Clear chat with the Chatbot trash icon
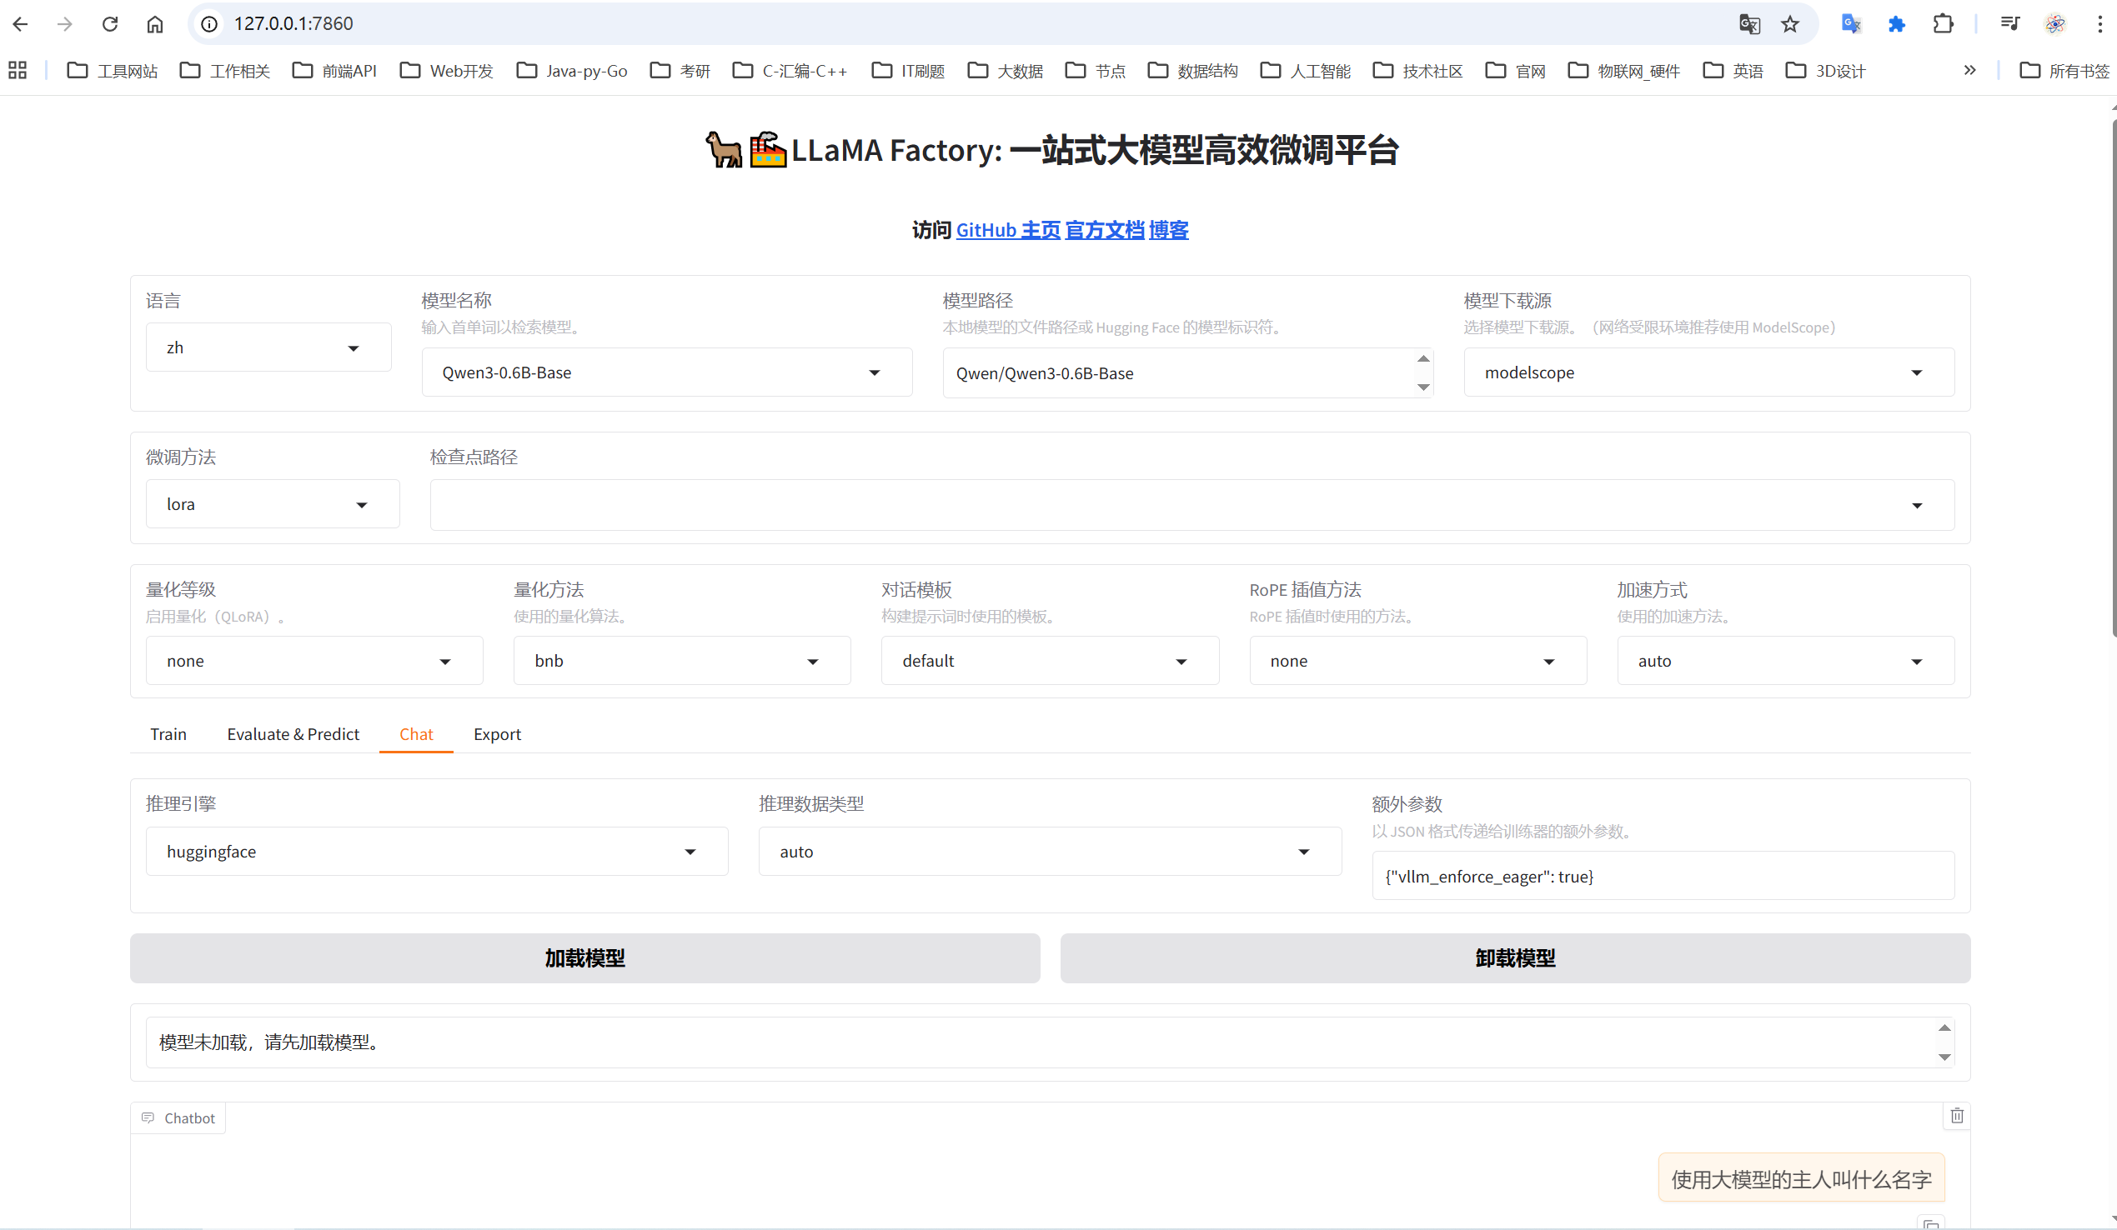The width and height of the screenshot is (2117, 1230). click(x=1957, y=1116)
